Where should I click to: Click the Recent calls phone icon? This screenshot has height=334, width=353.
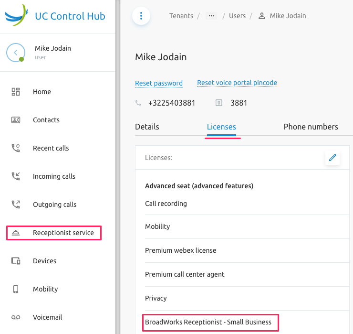(16, 148)
